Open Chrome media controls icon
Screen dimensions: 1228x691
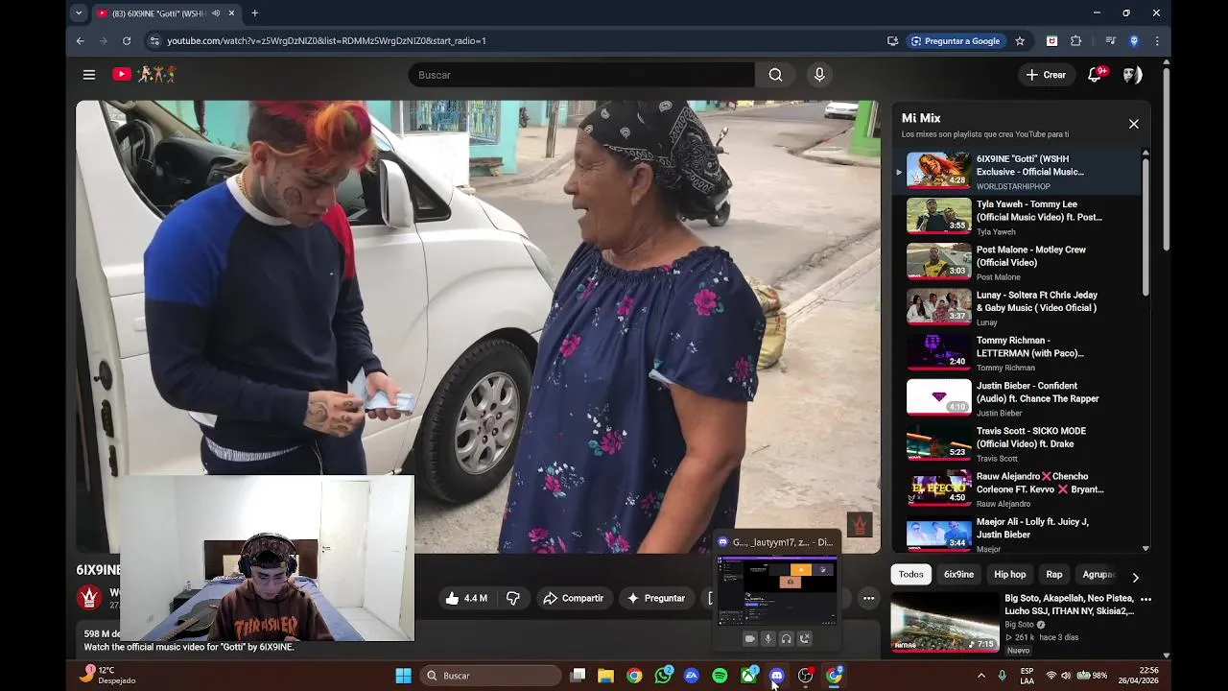point(1110,41)
